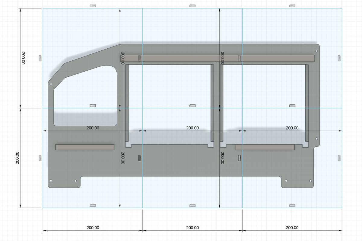Select horizontal constraint icon above top-right rectangle
362x241 pixels.
[x=292, y=6]
